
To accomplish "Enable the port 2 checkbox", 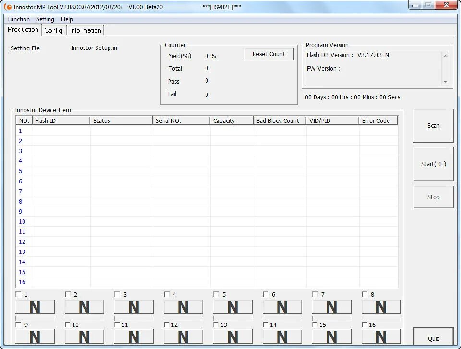I will 68,294.
